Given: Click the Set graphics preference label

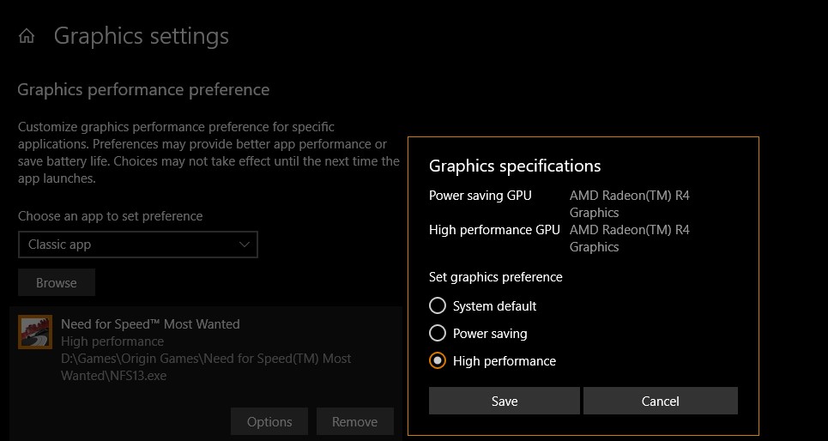Looking at the screenshot, I should click(x=496, y=277).
